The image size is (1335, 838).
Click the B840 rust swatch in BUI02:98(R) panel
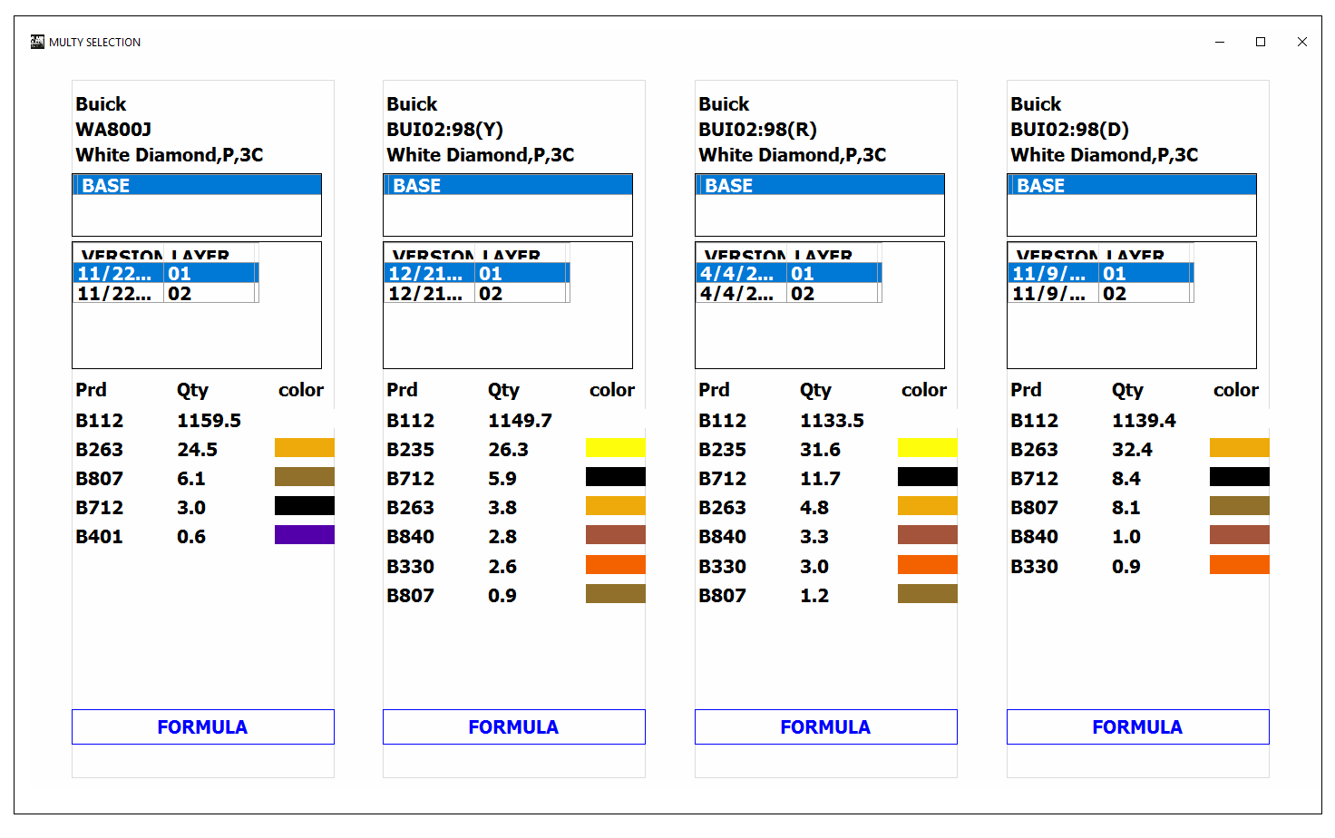[928, 534]
